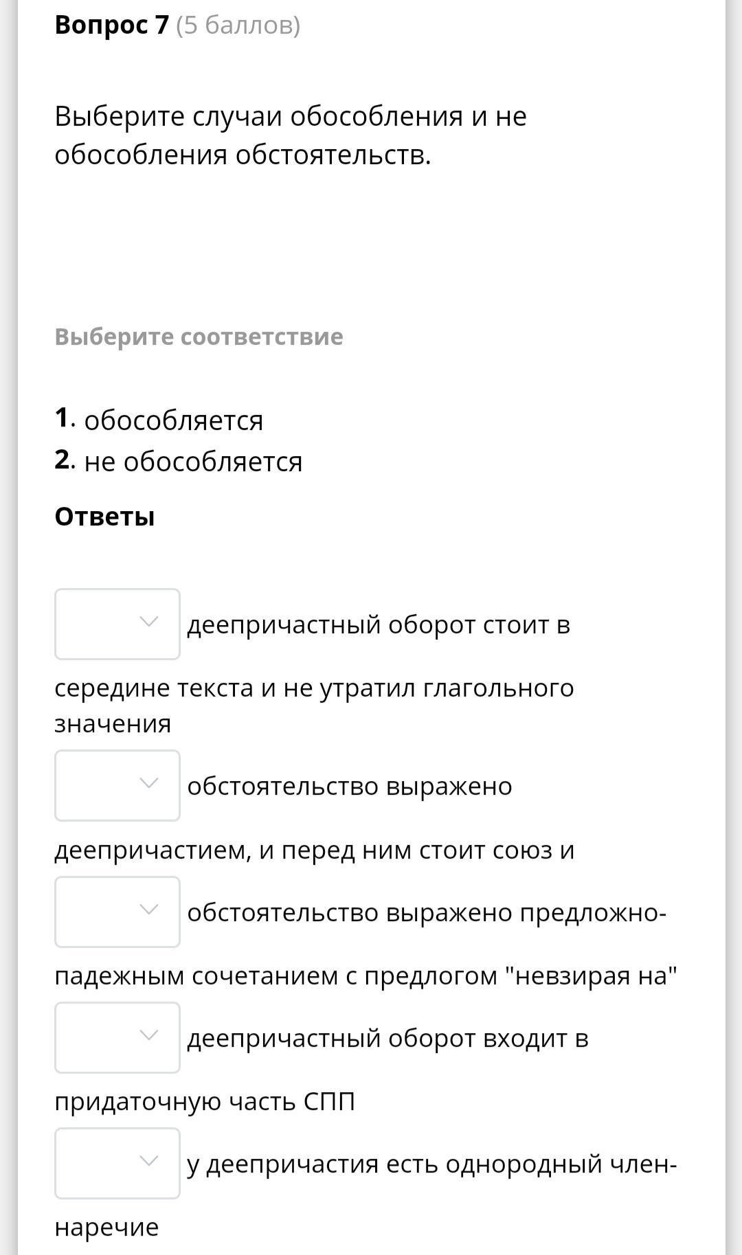Click the 'Вопрос 7' heading
The image size is (742, 1255).
pos(111,25)
